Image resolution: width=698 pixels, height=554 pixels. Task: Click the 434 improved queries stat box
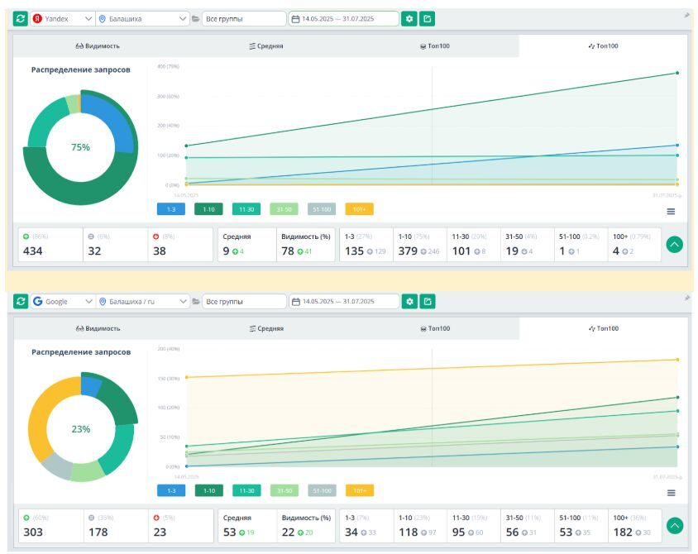tap(51, 245)
